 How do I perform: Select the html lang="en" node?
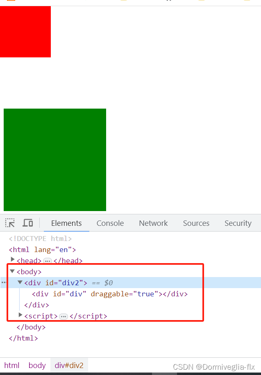[42, 250]
